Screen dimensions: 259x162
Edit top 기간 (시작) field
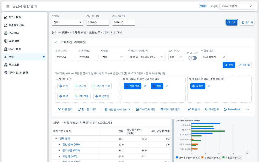coord(98,22)
